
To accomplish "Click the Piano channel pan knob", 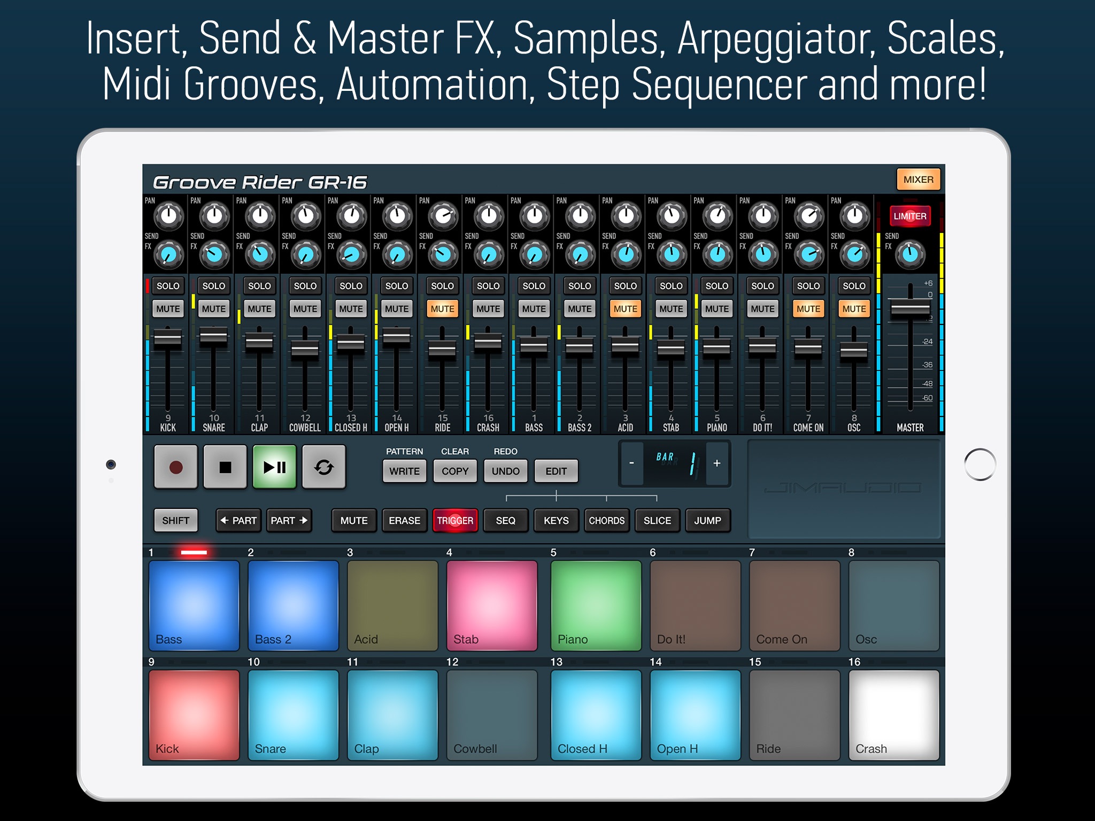I will pos(718,216).
